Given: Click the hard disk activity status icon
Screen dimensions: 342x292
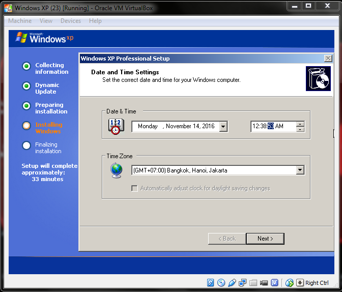Looking at the screenshot, I should [x=210, y=283].
